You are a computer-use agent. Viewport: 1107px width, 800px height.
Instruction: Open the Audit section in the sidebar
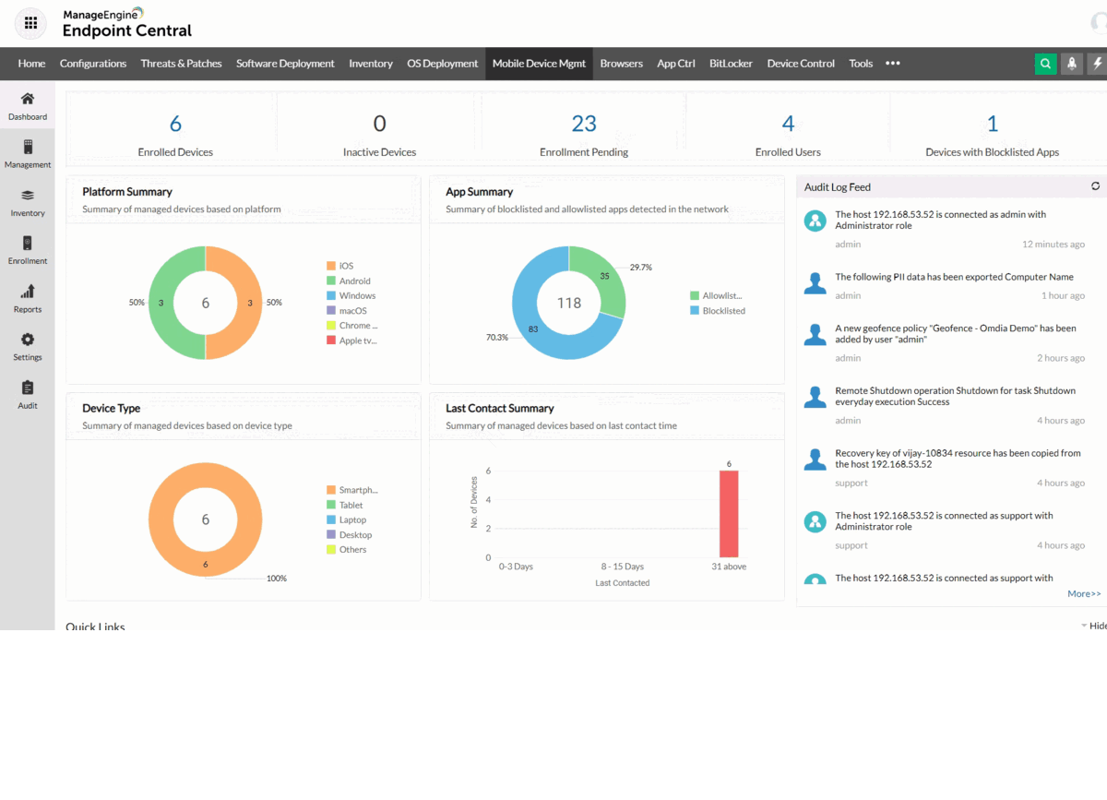(x=28, y=393)
